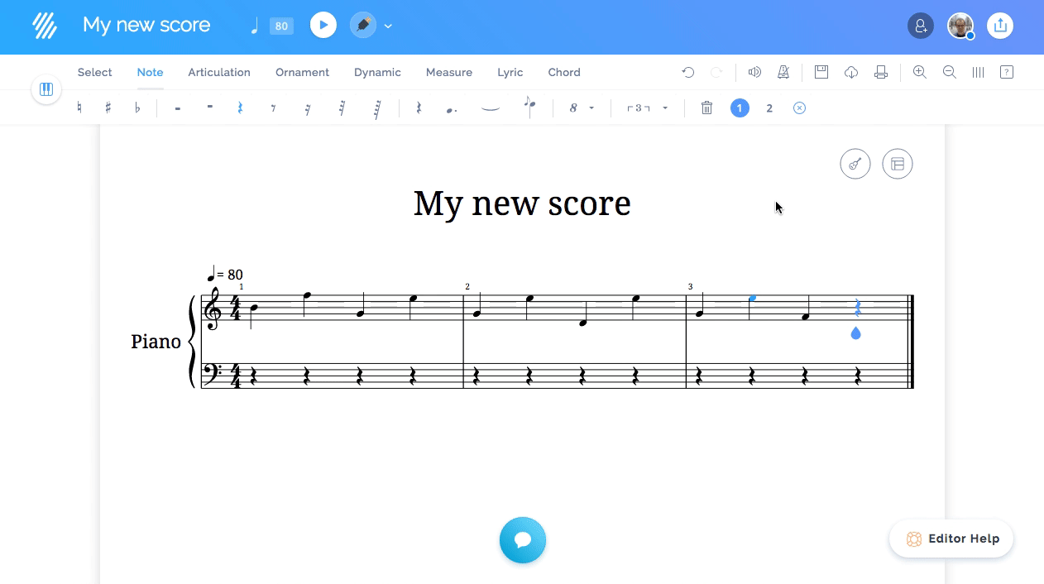Screen dimensions: 1044x584
Task: Toggle the metronome icon
Action: (783, 72)
